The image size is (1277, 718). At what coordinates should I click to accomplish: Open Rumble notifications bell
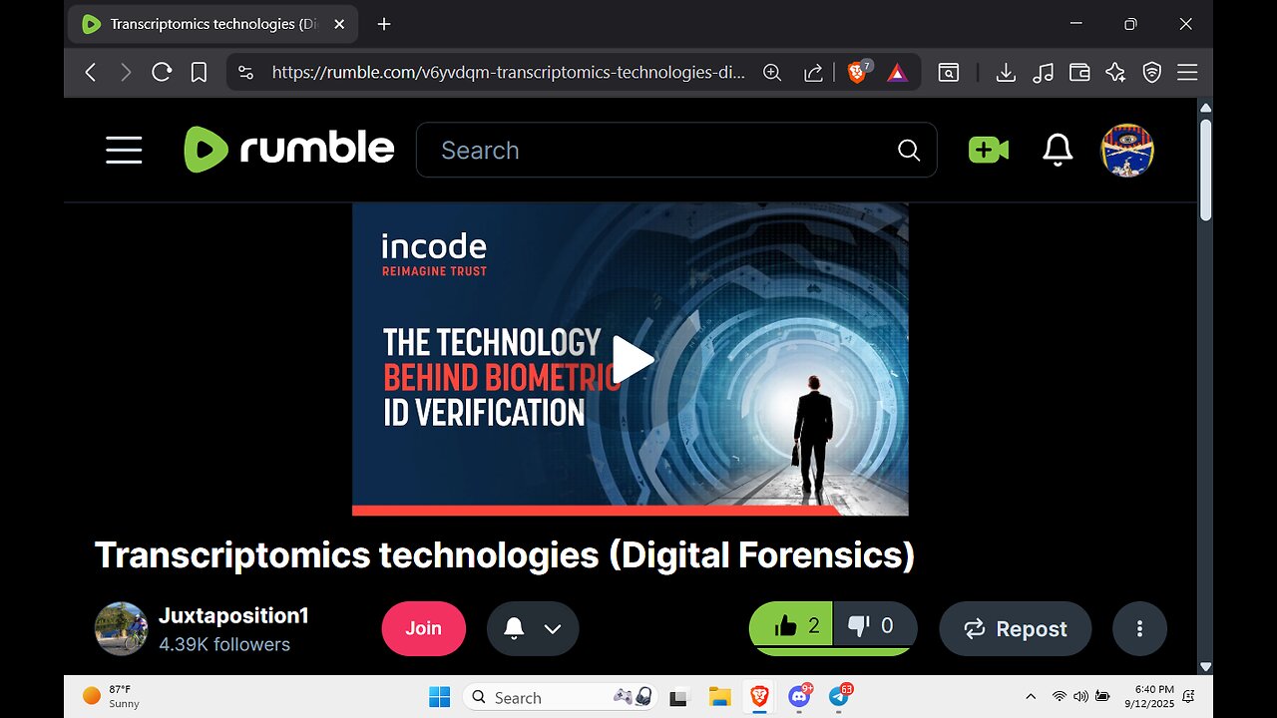(1058, 150)
